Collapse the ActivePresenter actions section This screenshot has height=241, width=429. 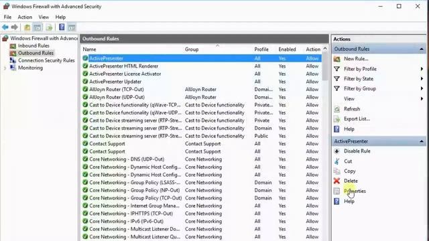(422, 141)
